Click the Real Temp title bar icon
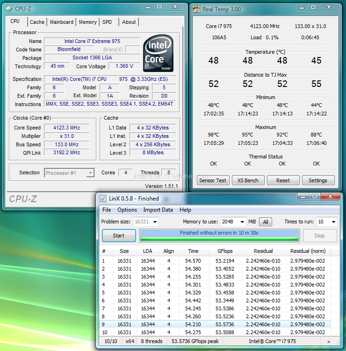This screenshot has height=351, width=346. point(196,9)
